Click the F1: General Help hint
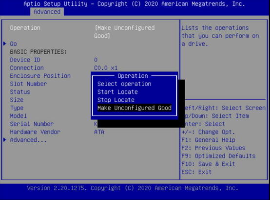The image size is (270, 200). pyautogui.click(x=209, y=140)
